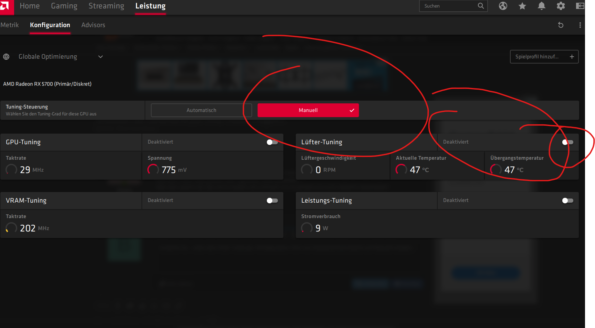Click the search magnifier icon
Viewport: 595px width, 328px height.
(x=481, y=6)
